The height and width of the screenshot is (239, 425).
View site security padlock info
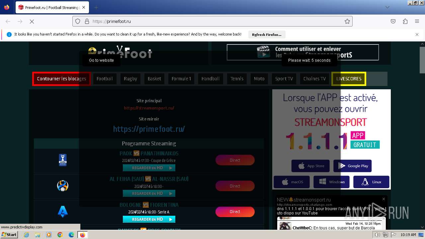coord(87,21)
